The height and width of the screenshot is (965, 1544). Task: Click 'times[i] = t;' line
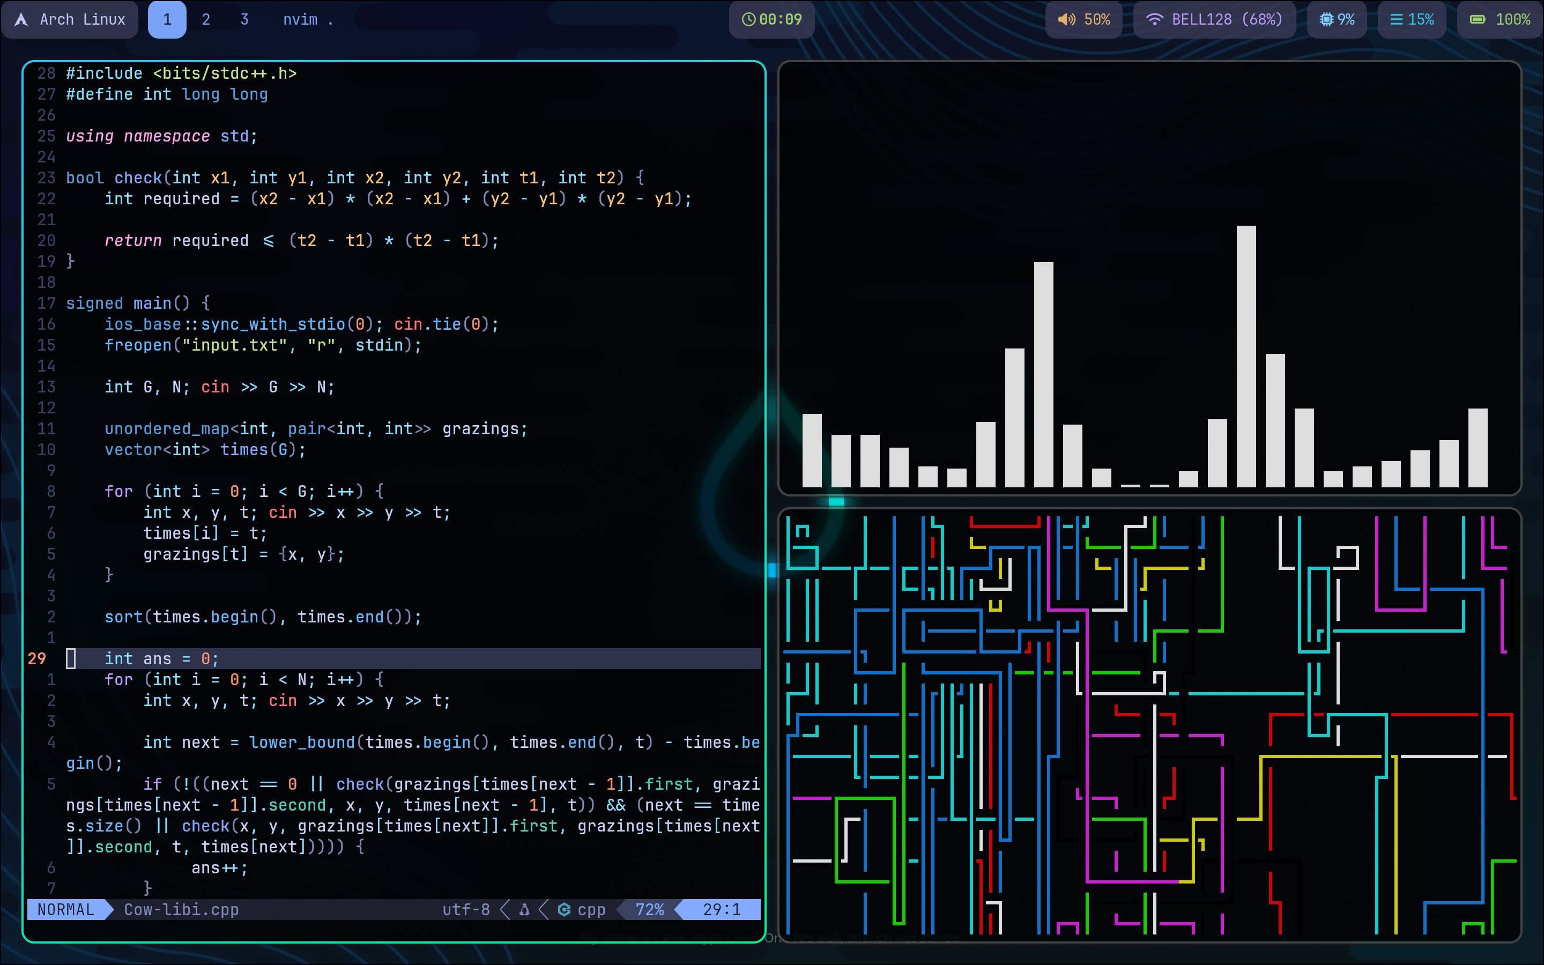[205, 533]
